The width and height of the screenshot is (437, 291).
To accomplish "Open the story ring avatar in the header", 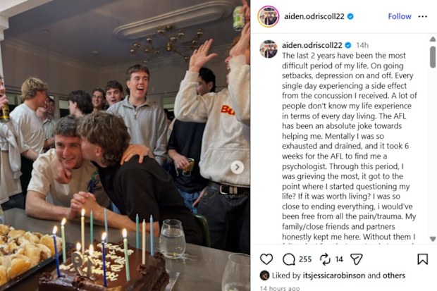I will (x=269, y=16).
